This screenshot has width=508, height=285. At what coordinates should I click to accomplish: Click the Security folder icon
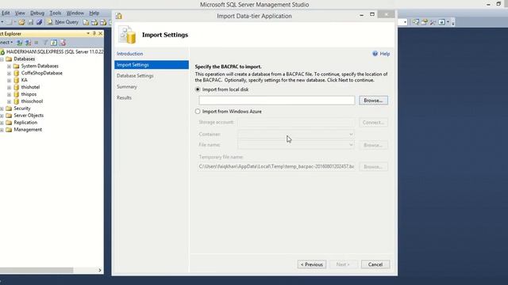pyautogui.click(x=9, y=108)
